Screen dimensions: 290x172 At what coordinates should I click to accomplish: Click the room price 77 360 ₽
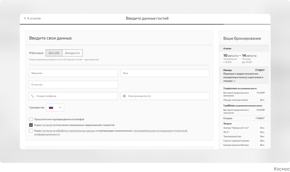tap(260, 70)
